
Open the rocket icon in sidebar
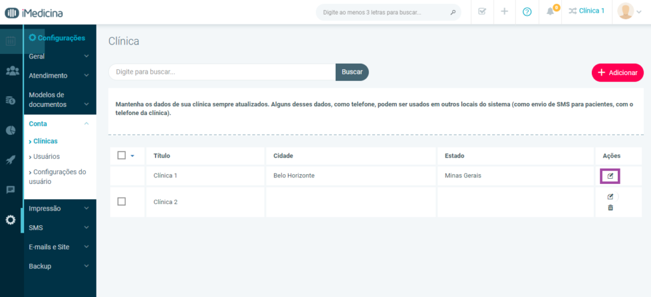tap(11, 160)
